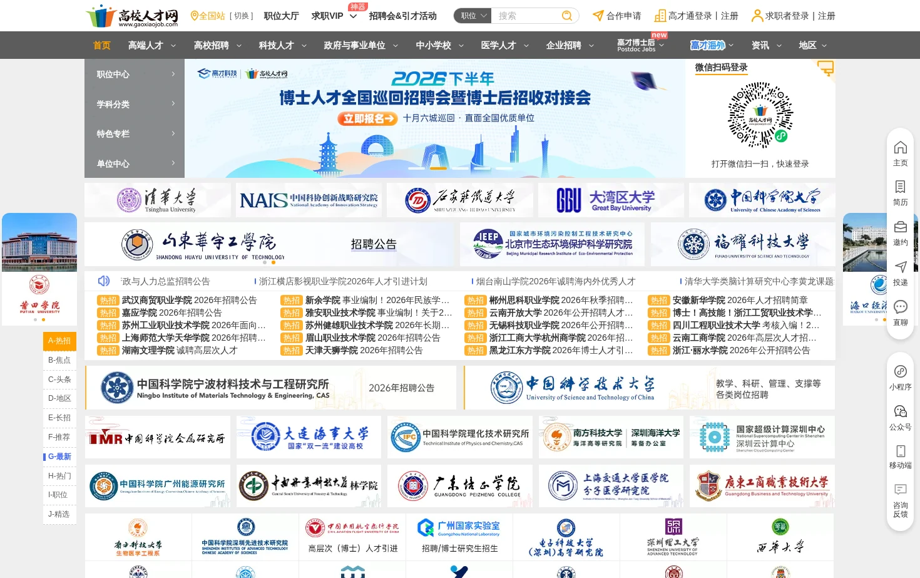
Task: Open 邀约 briefcase icon in right sidebar
Action: coord(901,227)
